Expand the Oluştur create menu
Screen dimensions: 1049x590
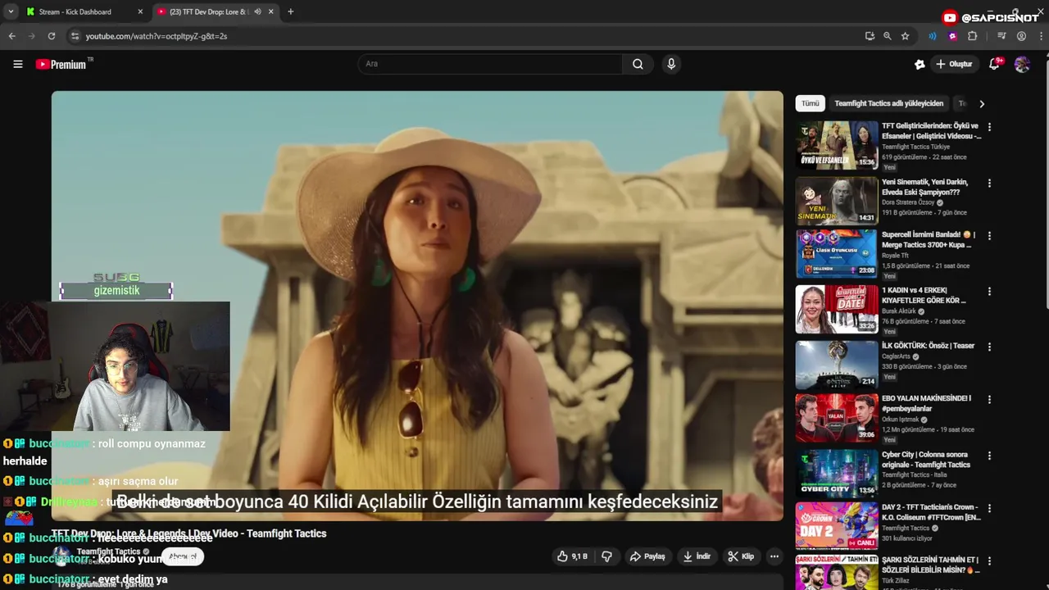(x=954, y=64)
